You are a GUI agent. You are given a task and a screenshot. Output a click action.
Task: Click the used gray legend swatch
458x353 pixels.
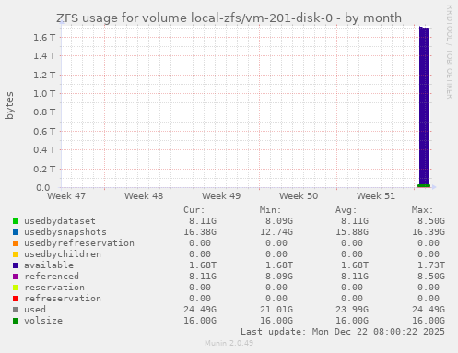click(16, 310)
